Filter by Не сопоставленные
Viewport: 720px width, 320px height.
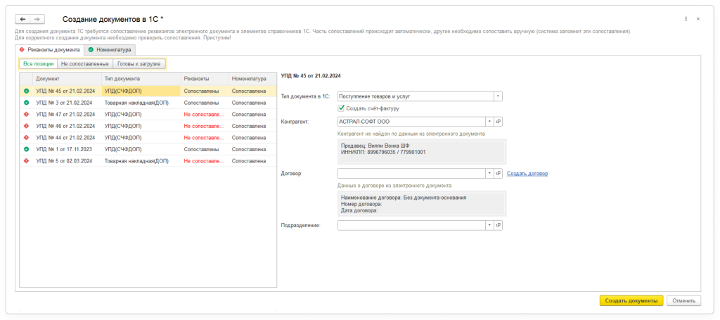coord(85,64)
